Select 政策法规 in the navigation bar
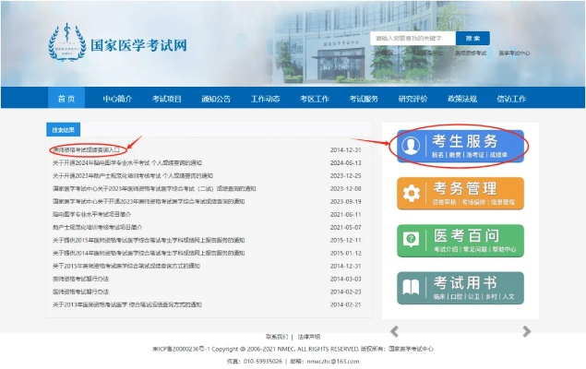The image size is (586, 369). tap(462, 98)
